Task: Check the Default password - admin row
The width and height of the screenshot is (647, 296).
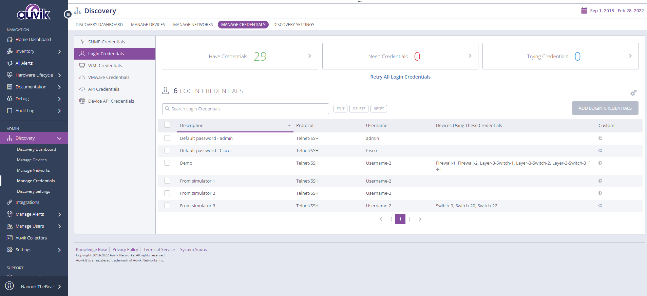Action: coord(167,138)
